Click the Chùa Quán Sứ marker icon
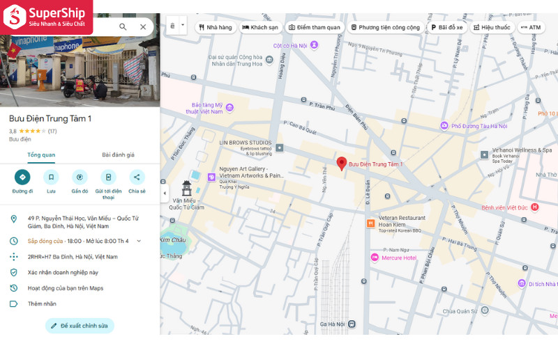 coord(485,310)
